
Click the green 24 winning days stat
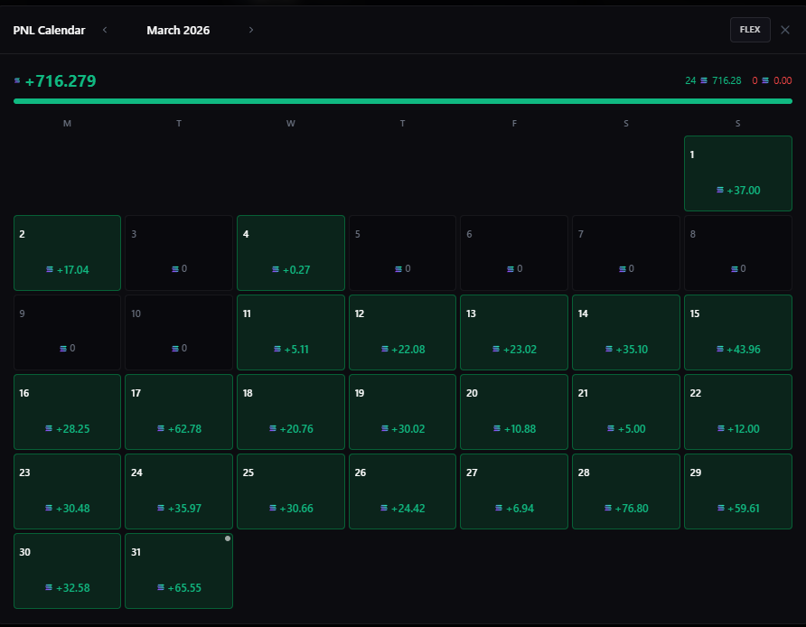[x=689, y=80]
